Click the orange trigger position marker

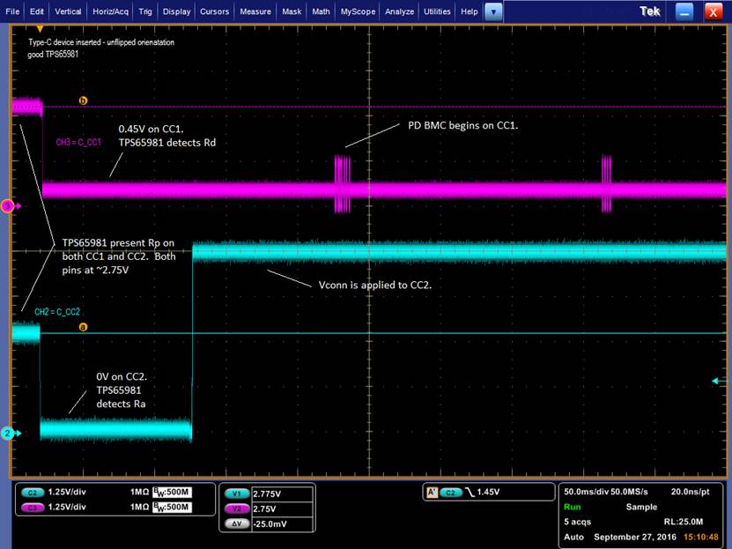tap(41, 29)
